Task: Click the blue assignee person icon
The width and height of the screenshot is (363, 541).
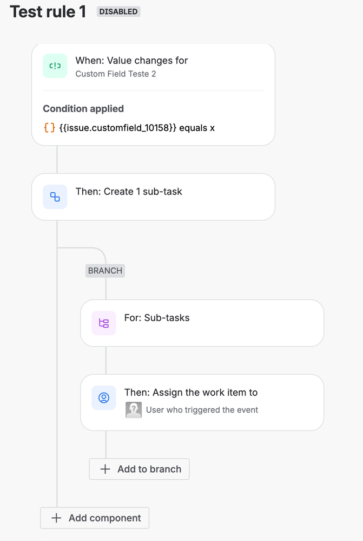Action: point(103,397)
